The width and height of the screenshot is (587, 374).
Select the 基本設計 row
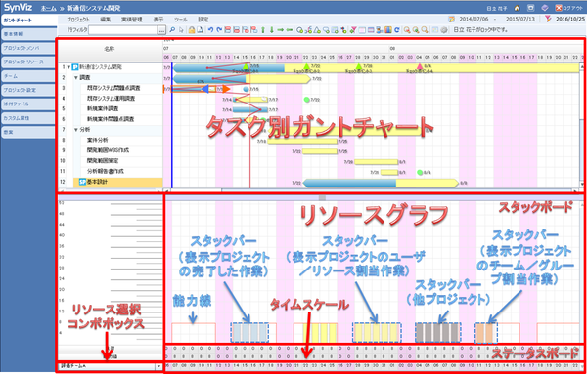click(111, 182)
